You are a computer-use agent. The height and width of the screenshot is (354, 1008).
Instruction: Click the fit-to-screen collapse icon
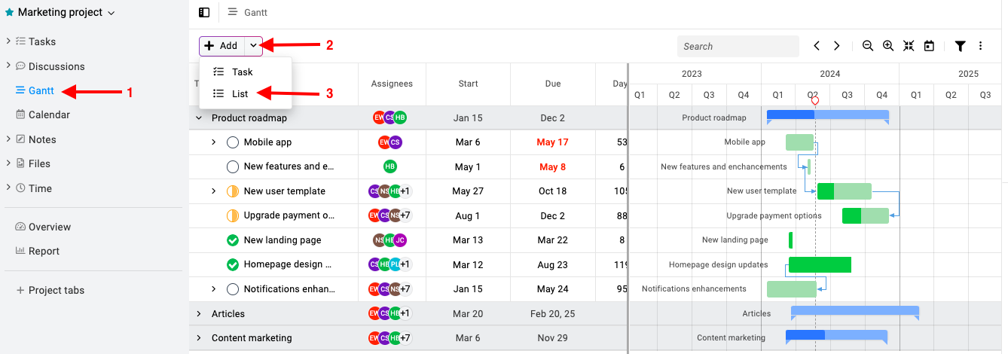[x=909, y=46]
